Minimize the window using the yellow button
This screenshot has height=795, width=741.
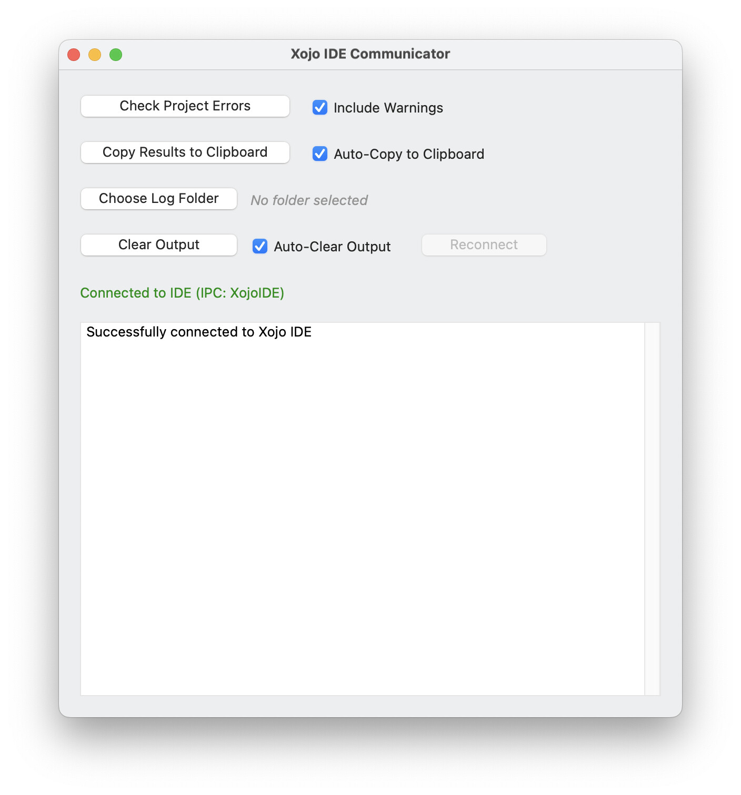(95, 55)
